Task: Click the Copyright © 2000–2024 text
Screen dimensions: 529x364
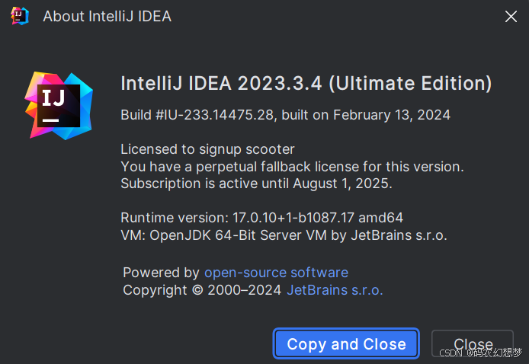Action: click(x=202, y=290)
